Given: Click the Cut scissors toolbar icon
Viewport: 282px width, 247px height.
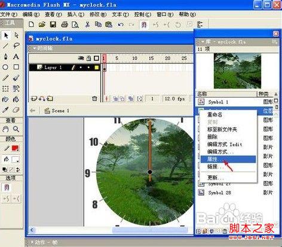Looking at the screenshot, I should click(87, 25).
